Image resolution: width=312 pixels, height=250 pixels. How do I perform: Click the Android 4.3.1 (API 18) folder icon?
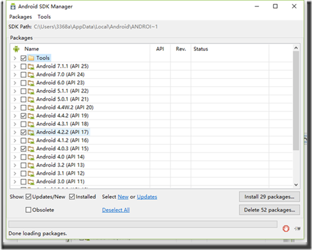(31, 124)
